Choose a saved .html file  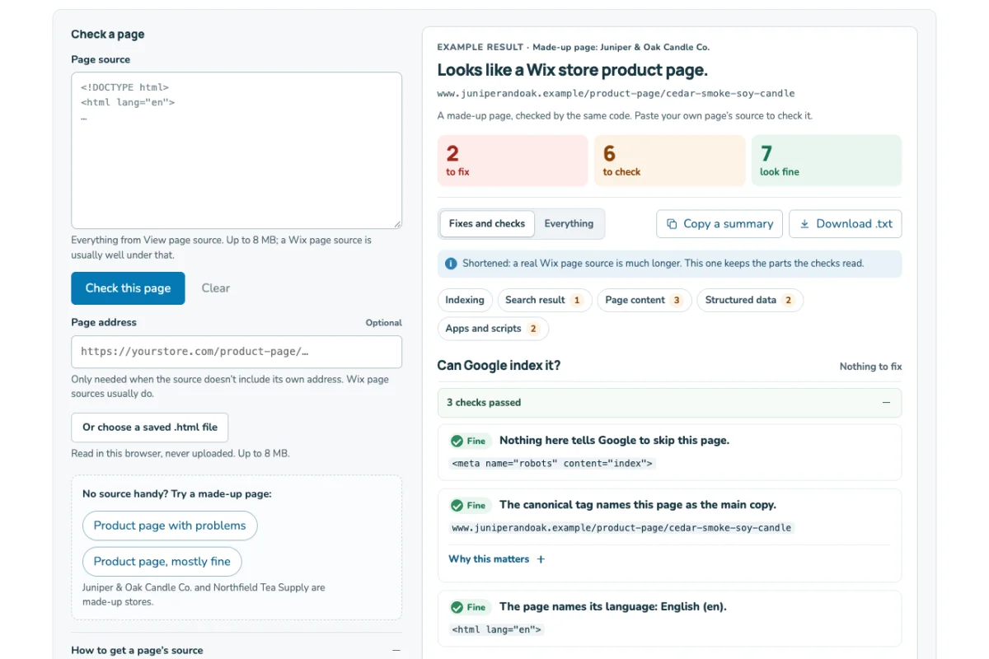click(150, 428)
